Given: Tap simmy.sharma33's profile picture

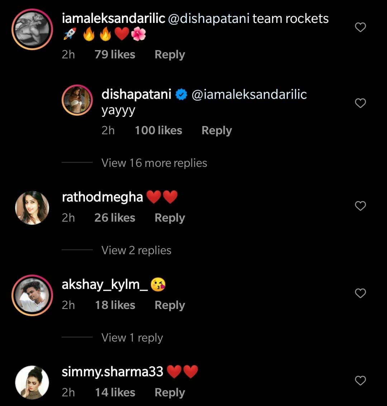Looking at the screenshot, I should (x=32, y=382).
